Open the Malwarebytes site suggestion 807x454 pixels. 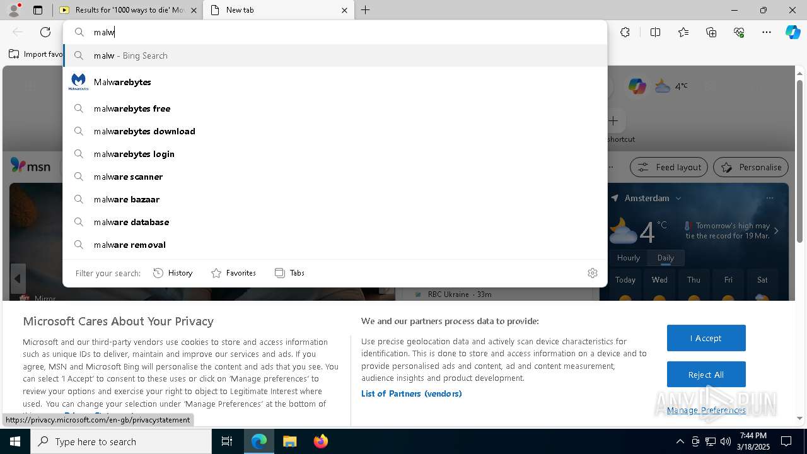335,82
